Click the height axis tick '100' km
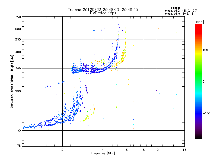Screen dimensions: 217x163 click(18, 130)
